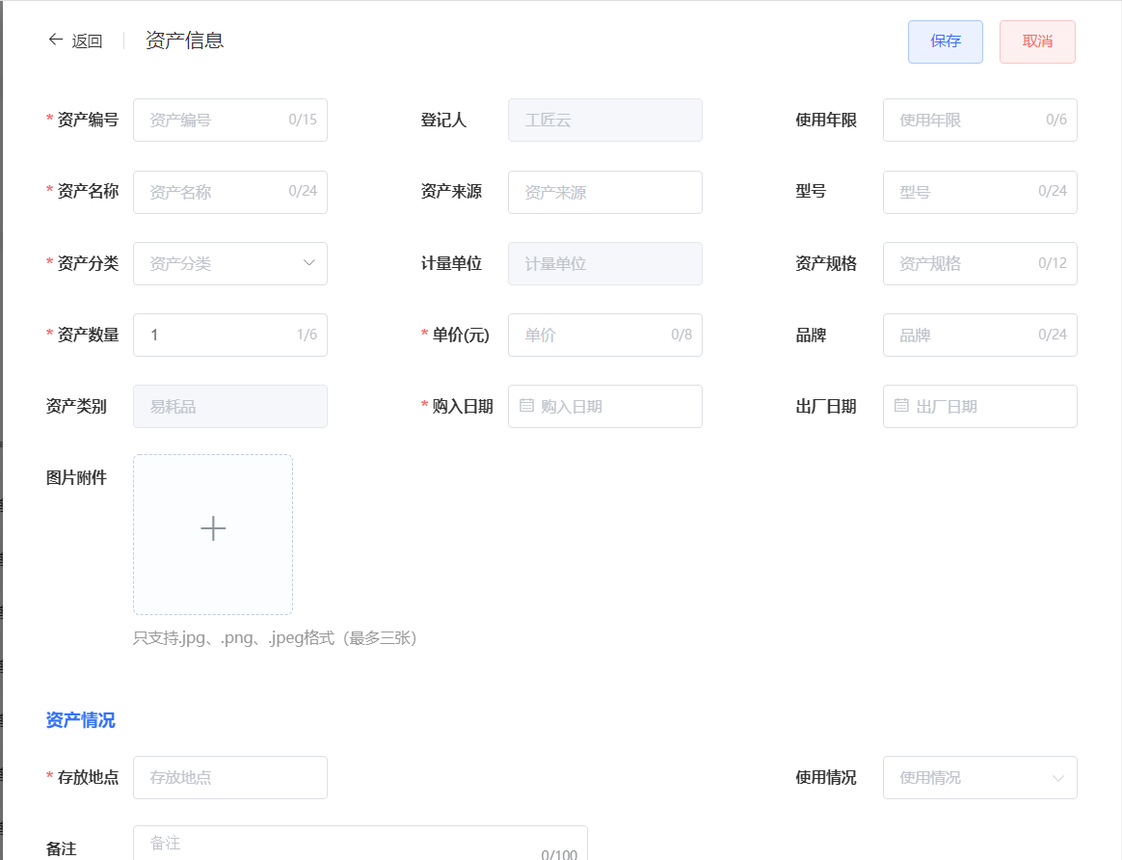Click the 取消 button
Image resolution: width=1122 pixels, height=860 pixels.
(x=1036, y=41)
